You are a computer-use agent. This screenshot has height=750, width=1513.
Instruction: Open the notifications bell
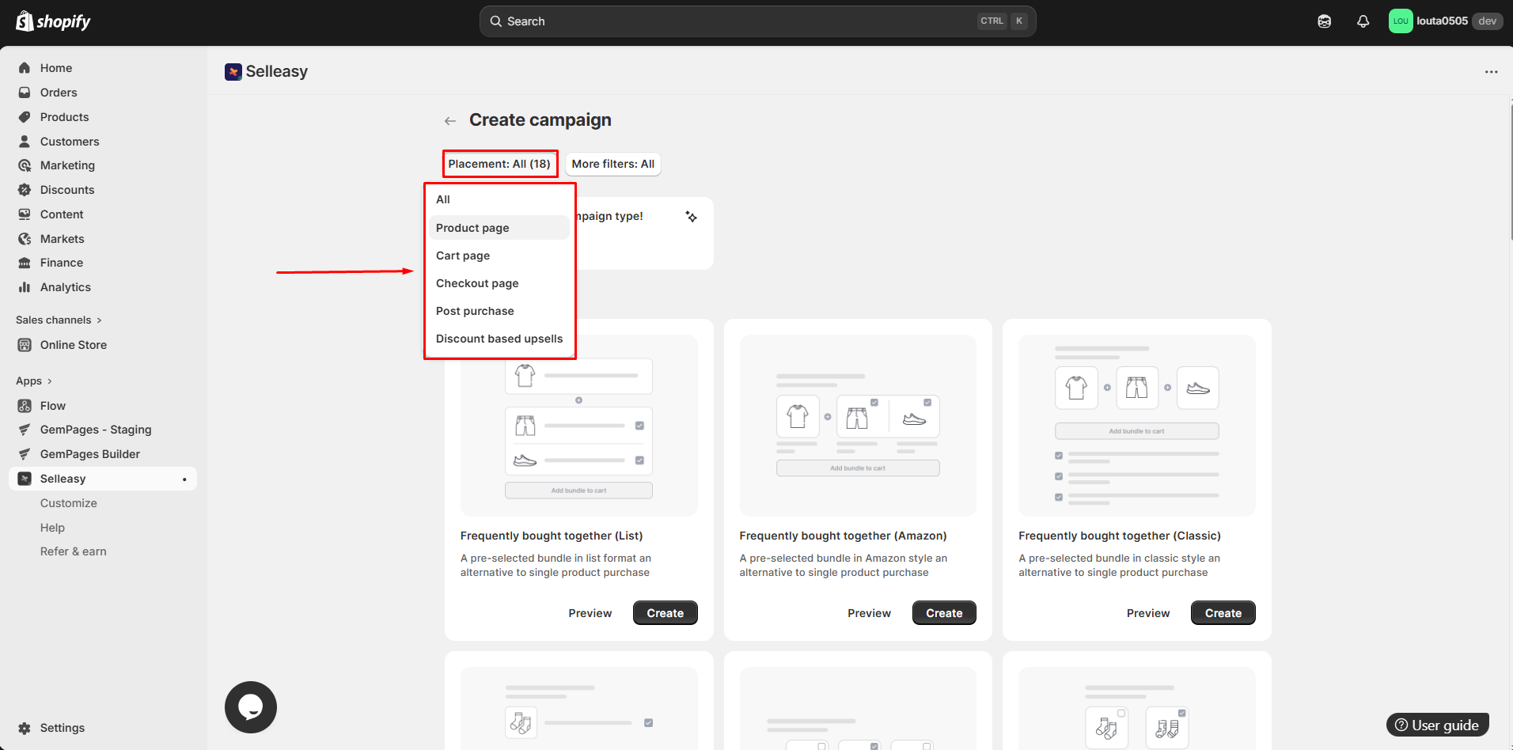[x=1363, y=21]
